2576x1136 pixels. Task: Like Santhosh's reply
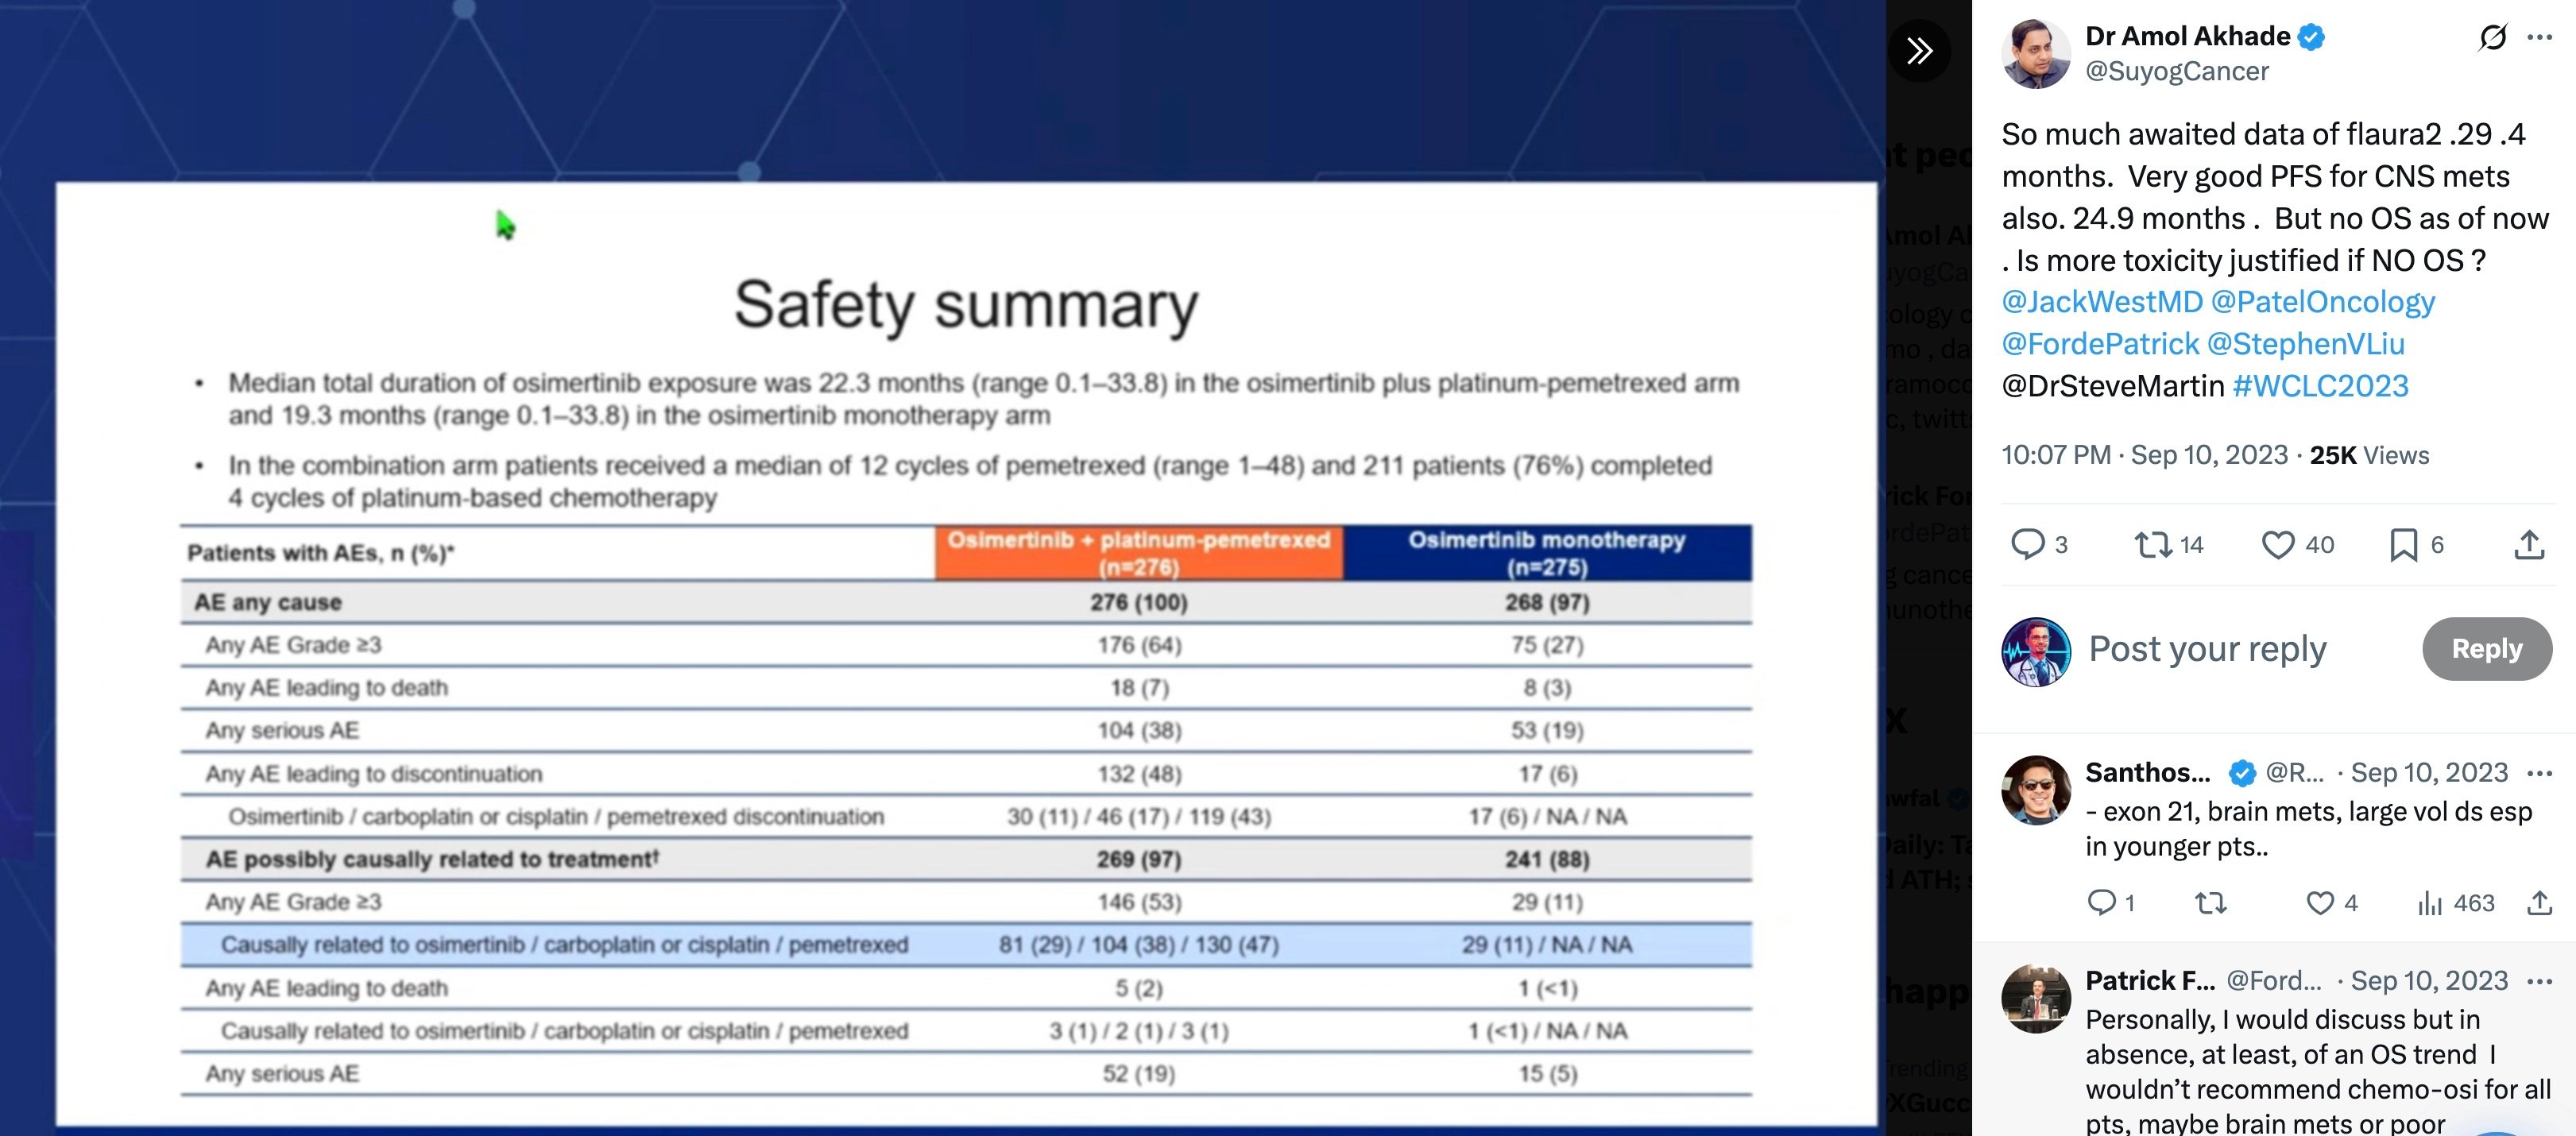(2319, 903)
